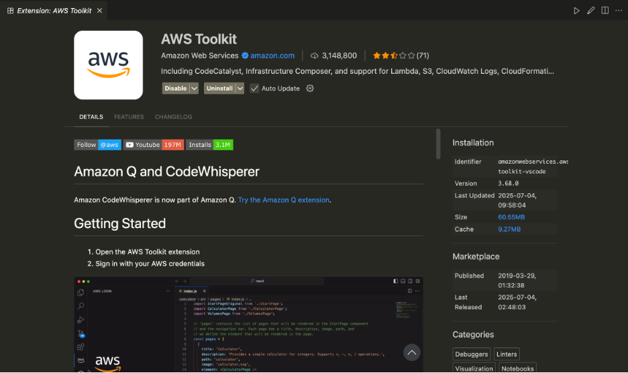Select the Linters category tag

point(507,354)
